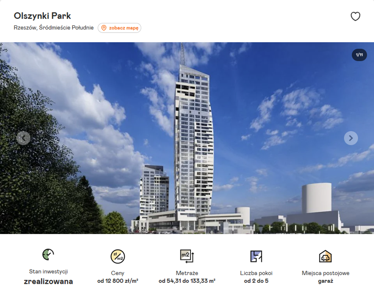Click the orange location pin icon
The width and height of the screenshot is (374, 300).
pyautogui.click(x=104, y=28)
